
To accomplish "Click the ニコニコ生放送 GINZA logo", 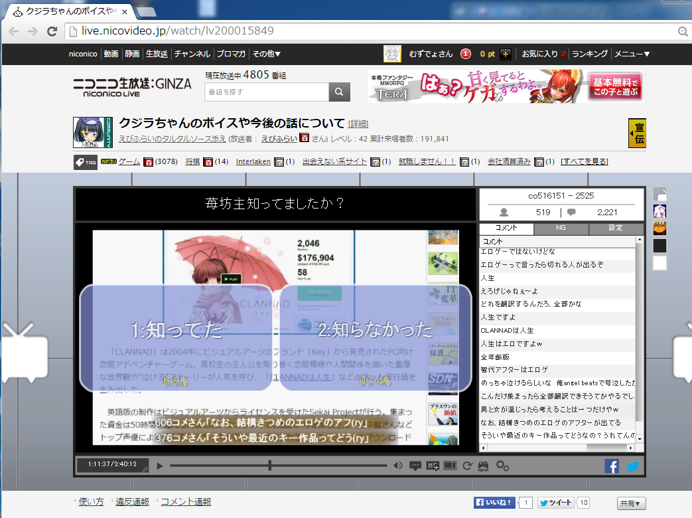I will (132, 86).
